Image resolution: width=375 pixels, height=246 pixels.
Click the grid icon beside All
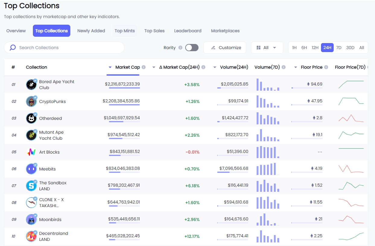(x=259, y=48)
